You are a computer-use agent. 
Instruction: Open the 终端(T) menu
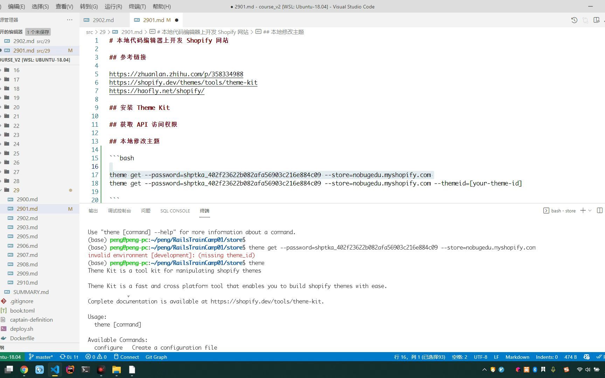coord(137,6)
